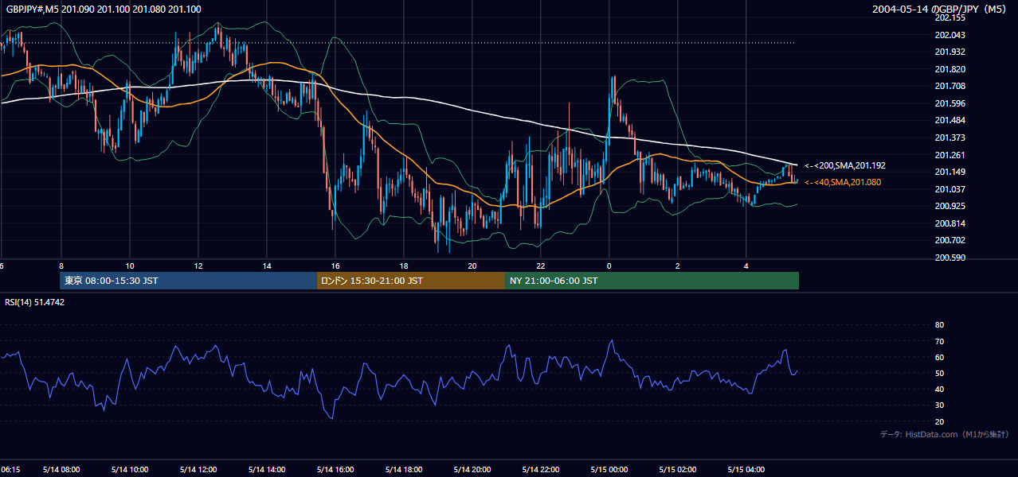Click the RSI 60 level label

[x=939, y=357]
